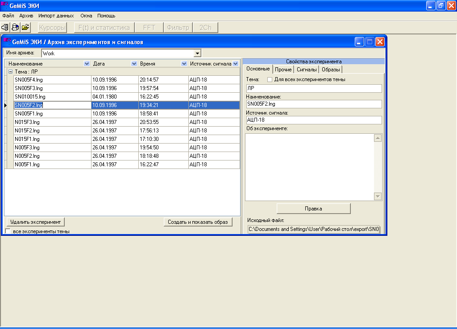Select row N015F2.lng
457x329 pixels.
pyautogui.click(x=127, y=131)
